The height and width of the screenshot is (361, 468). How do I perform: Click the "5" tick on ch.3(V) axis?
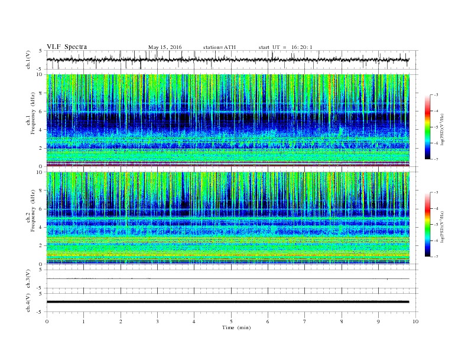click(41, 270)
